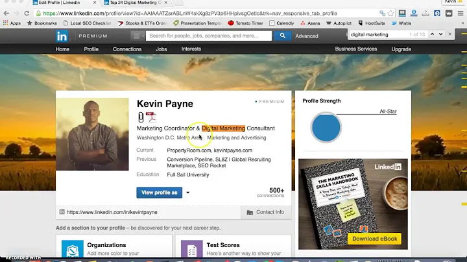Open the search category filter dropdown
The image size is (467, 262).
point(138,36)
